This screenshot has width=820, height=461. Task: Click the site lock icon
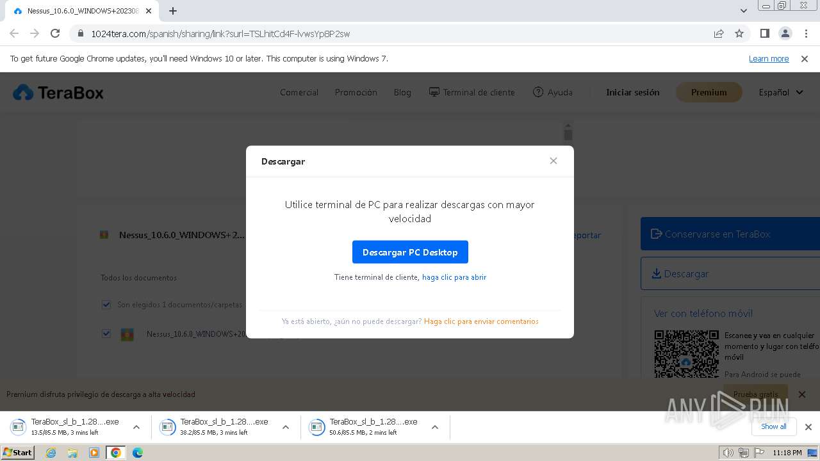[80, 33]
